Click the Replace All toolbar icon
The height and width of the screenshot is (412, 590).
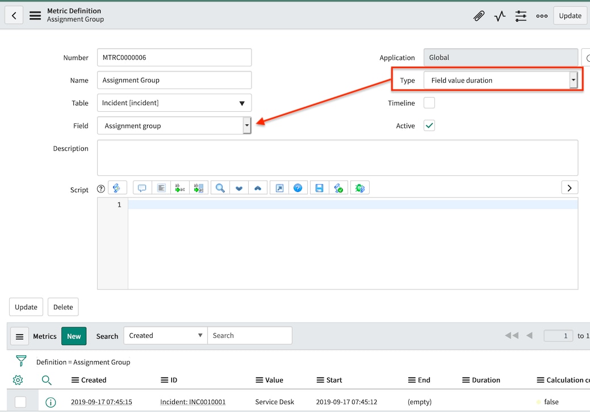199,188
